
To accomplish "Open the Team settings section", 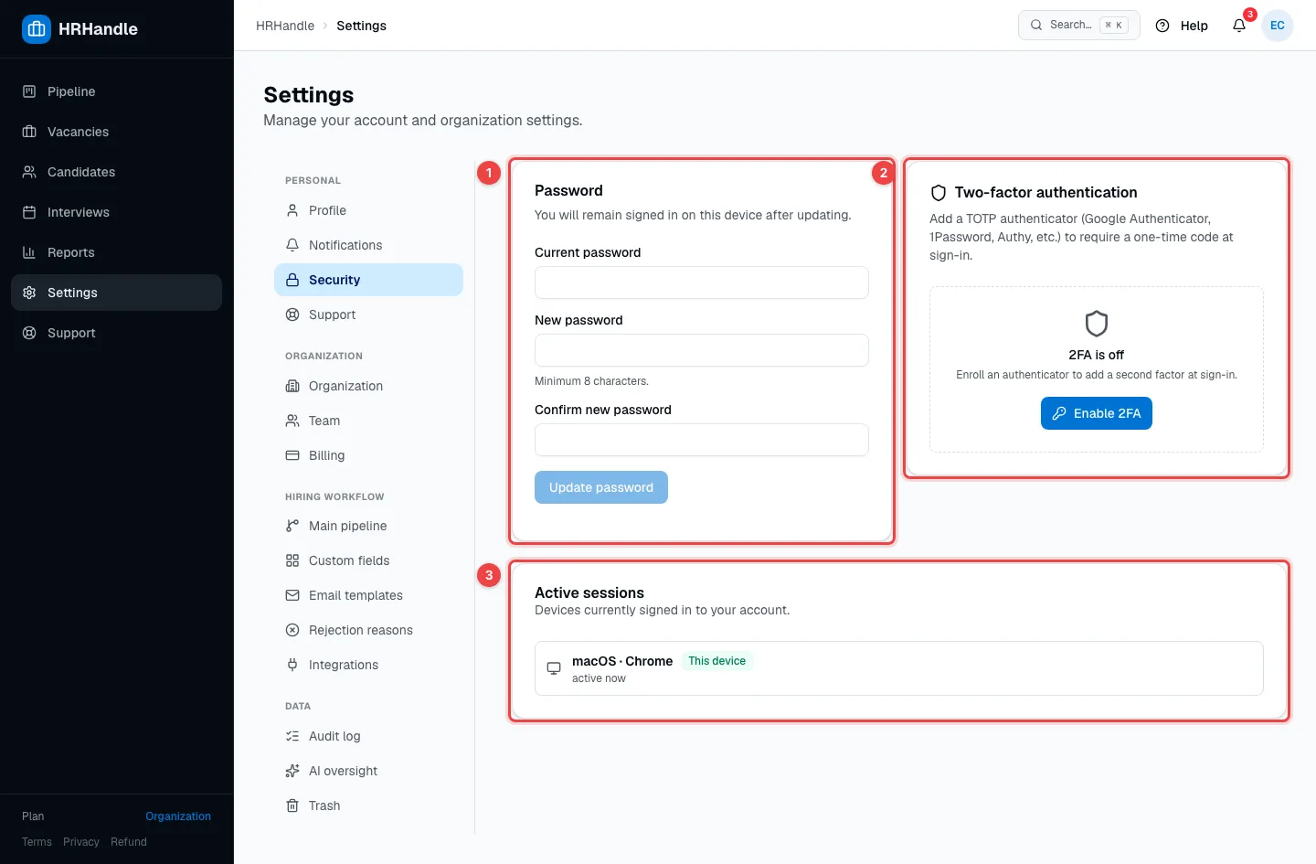I will point(368,421).
